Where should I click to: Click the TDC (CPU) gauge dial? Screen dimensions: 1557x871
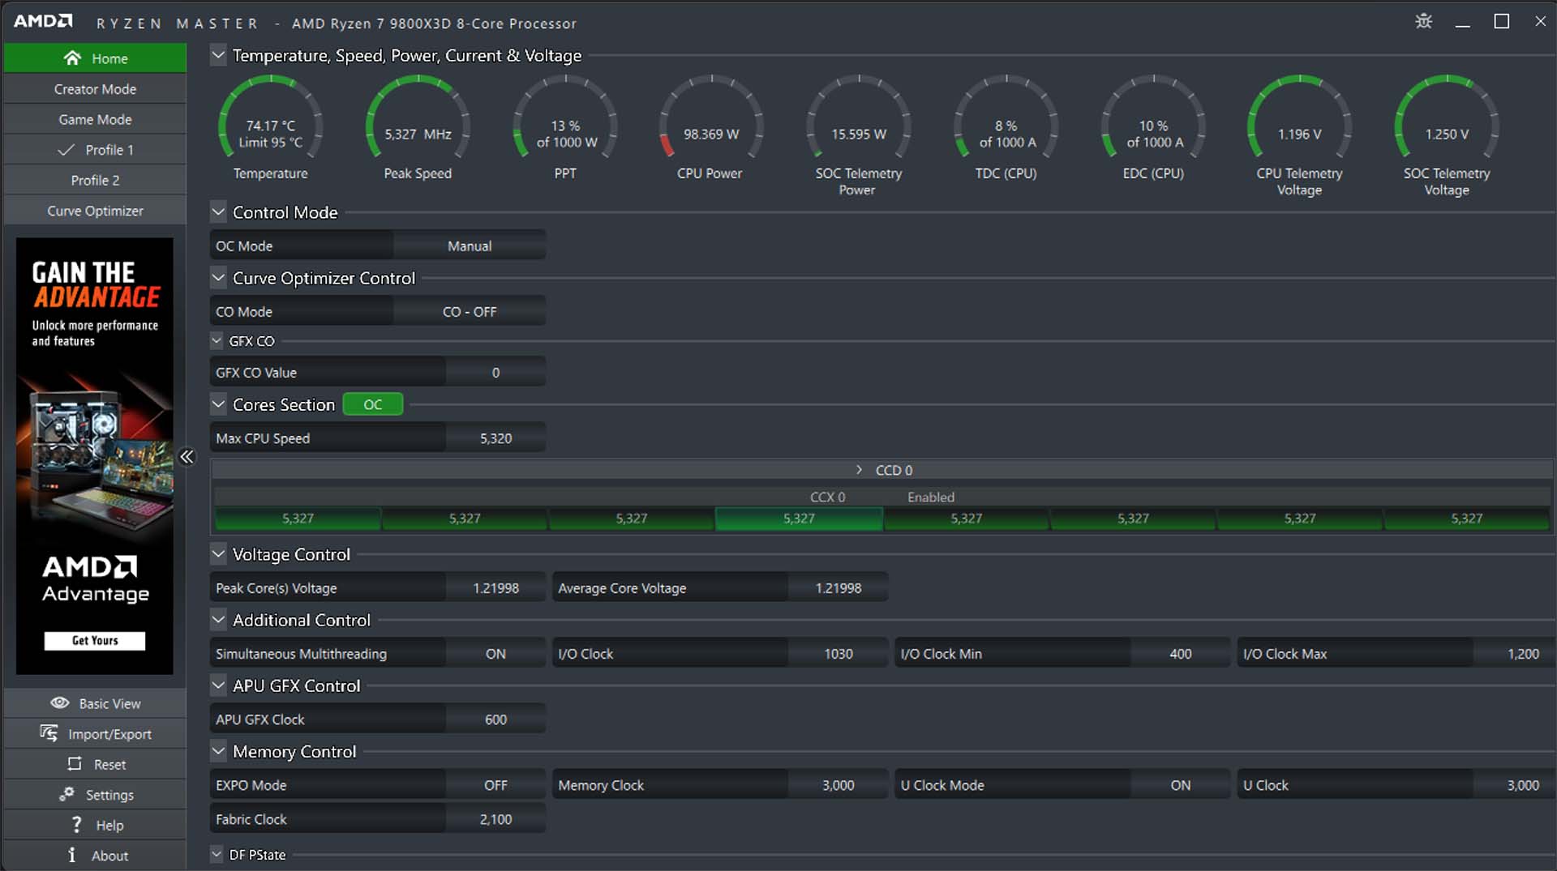click(x=1006, y=118)
